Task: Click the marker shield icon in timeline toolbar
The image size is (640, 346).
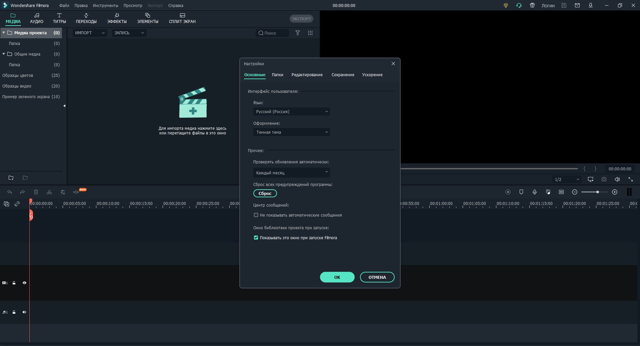Action: [x=521, y=192]
